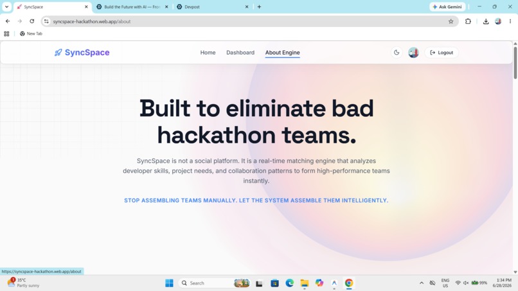Open the Chrome profile avatar in toolbar

[498, 21]
